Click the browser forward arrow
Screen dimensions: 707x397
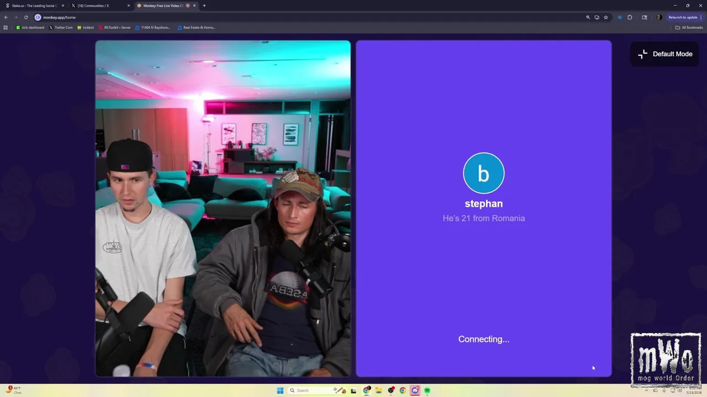15,17
